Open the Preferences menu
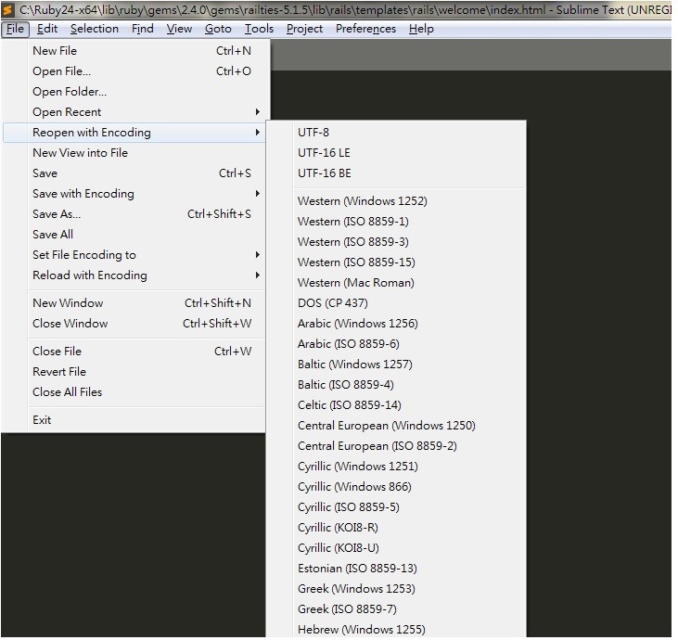678x640 pixels. (x=365, y=29)
